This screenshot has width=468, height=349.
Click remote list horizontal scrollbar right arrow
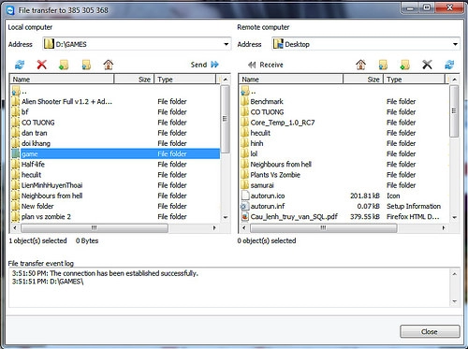[x=444, y=228]
